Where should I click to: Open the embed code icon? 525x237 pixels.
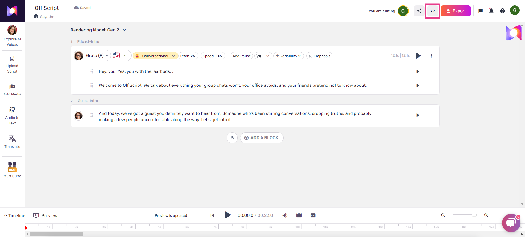(433, 11)
